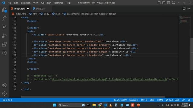Open Source Control view
The image size is (193, 108).
click(x=4, y=27)
